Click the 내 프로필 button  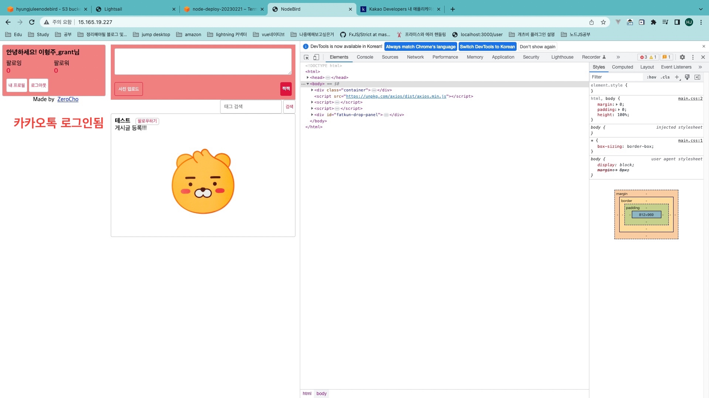pos(17,85)
